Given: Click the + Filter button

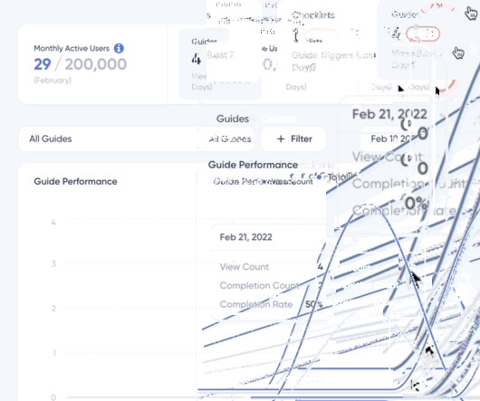Looking at the screenshot, I should [x=293, y=138].
